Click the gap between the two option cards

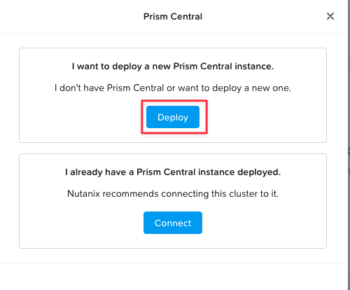pos(173,148)
